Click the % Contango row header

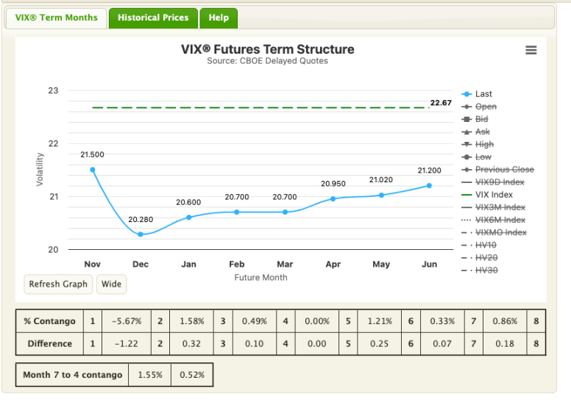(50, 321)
